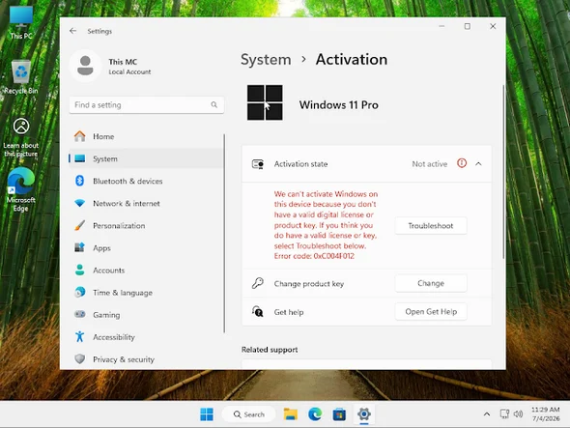The width and height of the screenshot is (570, 428).
Task: Open Accessibility settings page
Action: pyautogui.click(x=146, y=337)
